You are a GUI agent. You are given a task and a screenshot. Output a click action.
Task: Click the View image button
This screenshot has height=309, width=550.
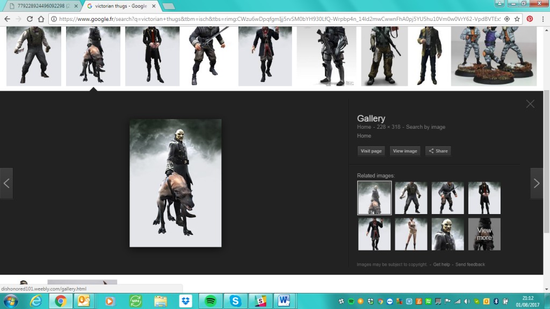pos(405,151)
